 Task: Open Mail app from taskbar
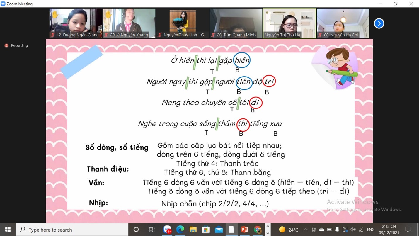(x=219, y=230)
